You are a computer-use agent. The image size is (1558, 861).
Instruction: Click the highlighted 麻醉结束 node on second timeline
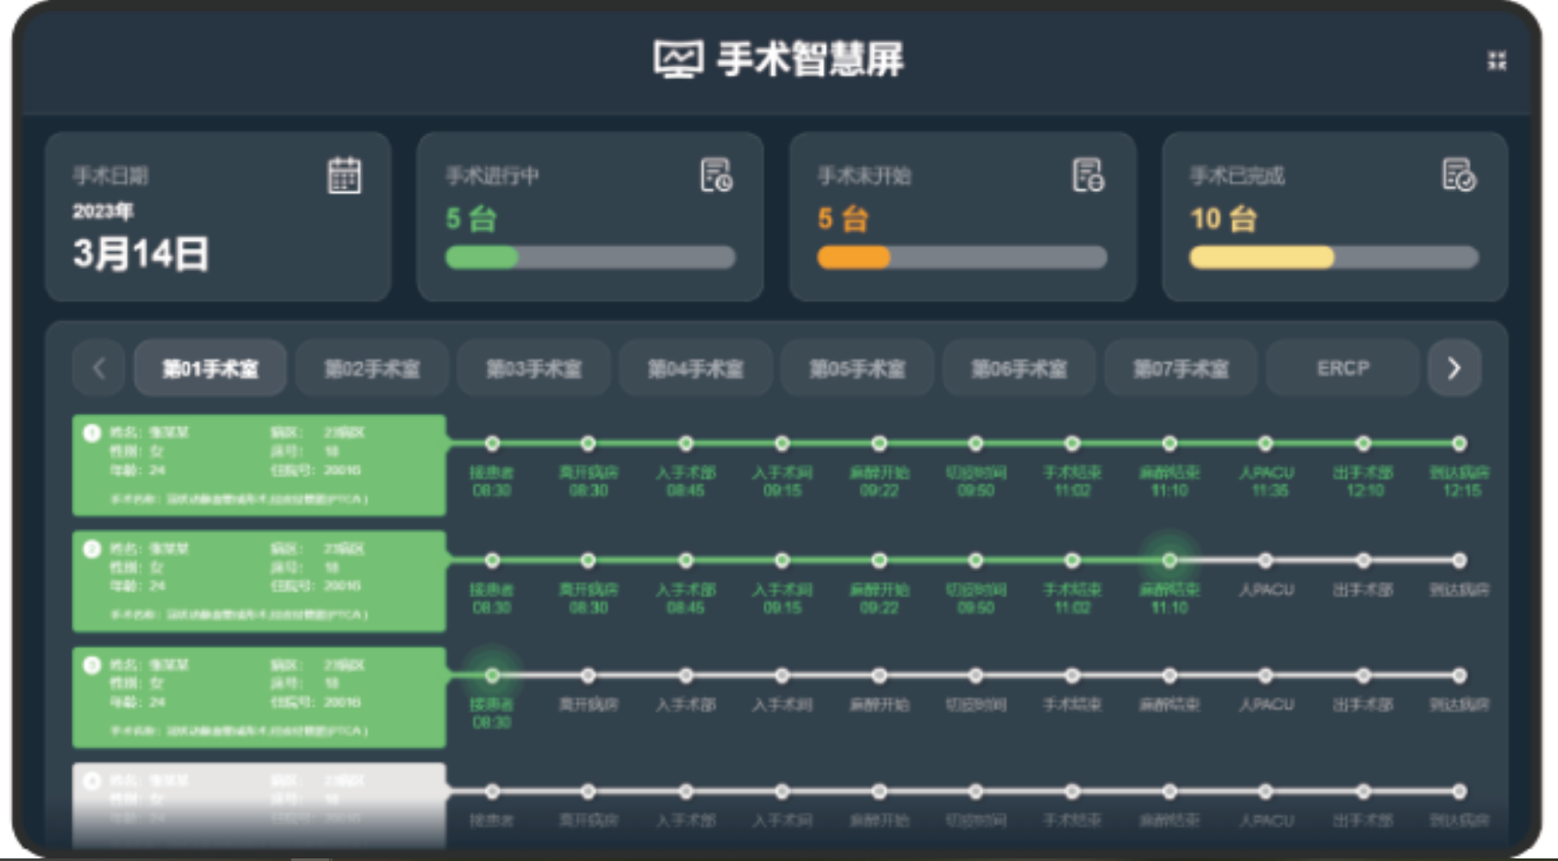pos(1169,560)
